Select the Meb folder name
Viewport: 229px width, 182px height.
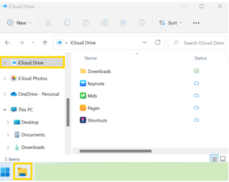(x=92, y=96)
